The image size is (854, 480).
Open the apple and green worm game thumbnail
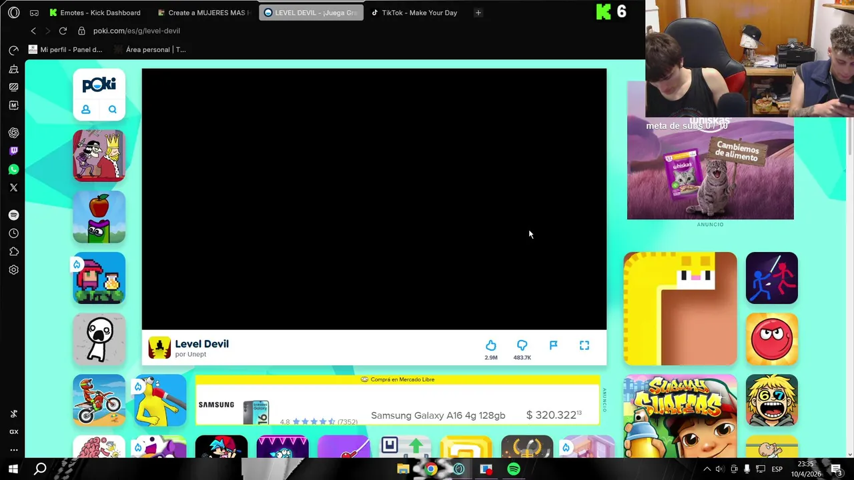pos(99,217)
